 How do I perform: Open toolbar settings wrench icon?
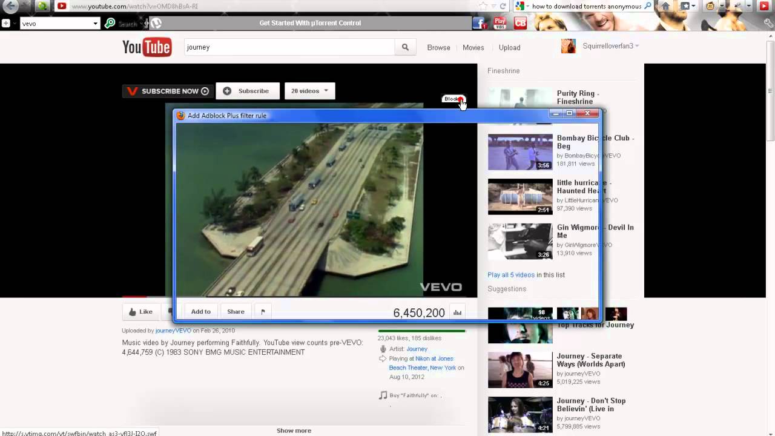tap(769, 23)
